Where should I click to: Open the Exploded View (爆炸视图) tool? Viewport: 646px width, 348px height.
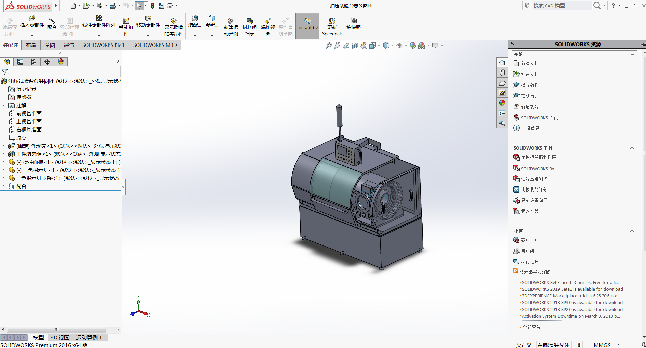pos(268,21)
